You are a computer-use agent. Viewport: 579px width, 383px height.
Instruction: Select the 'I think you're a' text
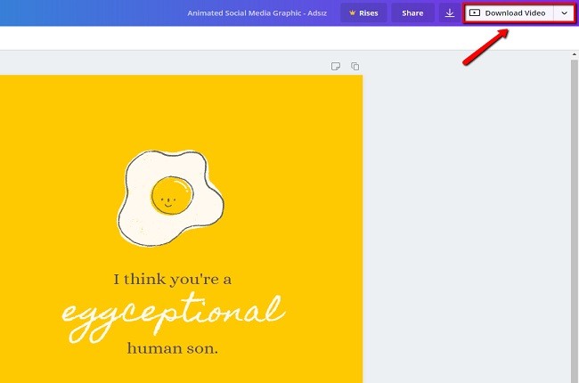click(173, 280)
